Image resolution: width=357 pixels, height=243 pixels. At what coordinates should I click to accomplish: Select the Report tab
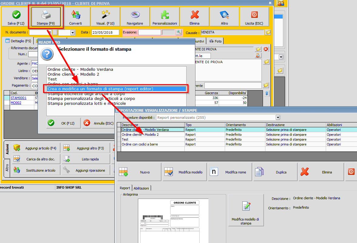125,188
